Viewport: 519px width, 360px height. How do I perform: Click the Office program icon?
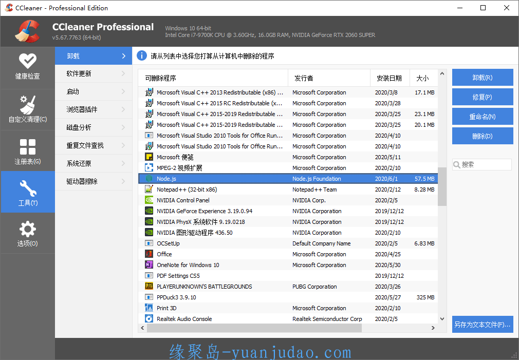pos(149,254)
